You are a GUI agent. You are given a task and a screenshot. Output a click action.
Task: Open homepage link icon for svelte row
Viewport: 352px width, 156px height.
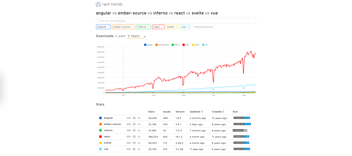click(139, 143)
